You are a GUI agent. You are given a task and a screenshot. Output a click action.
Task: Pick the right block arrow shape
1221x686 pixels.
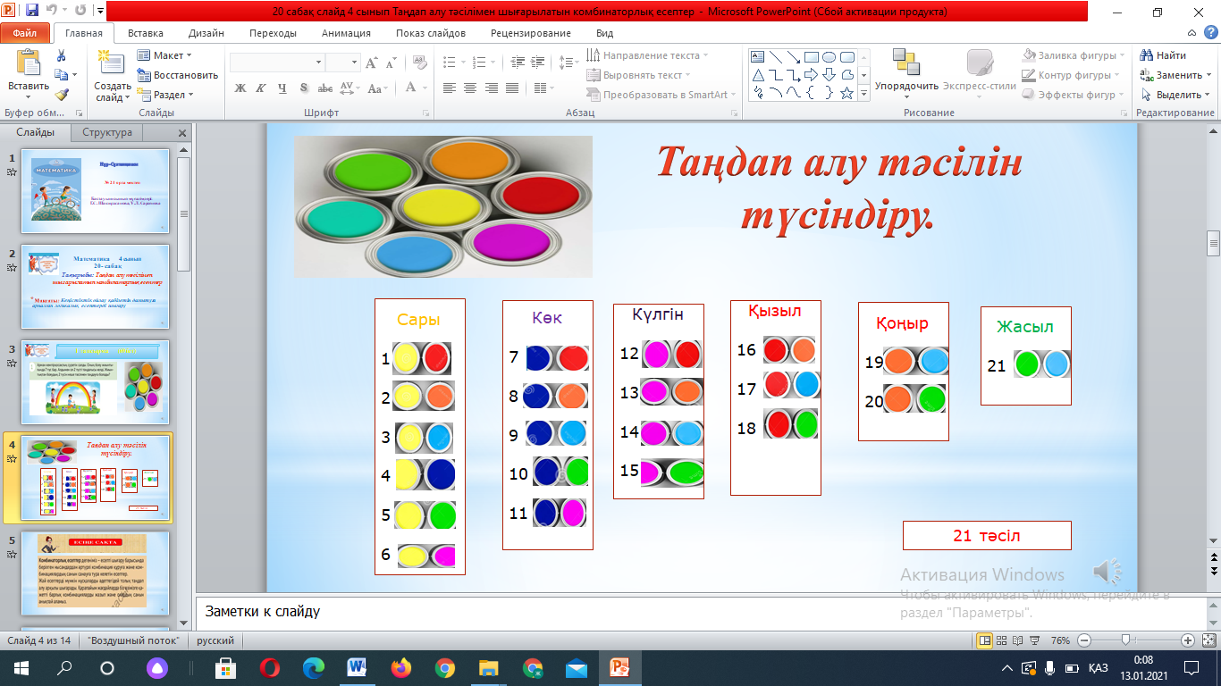(812, 74)
